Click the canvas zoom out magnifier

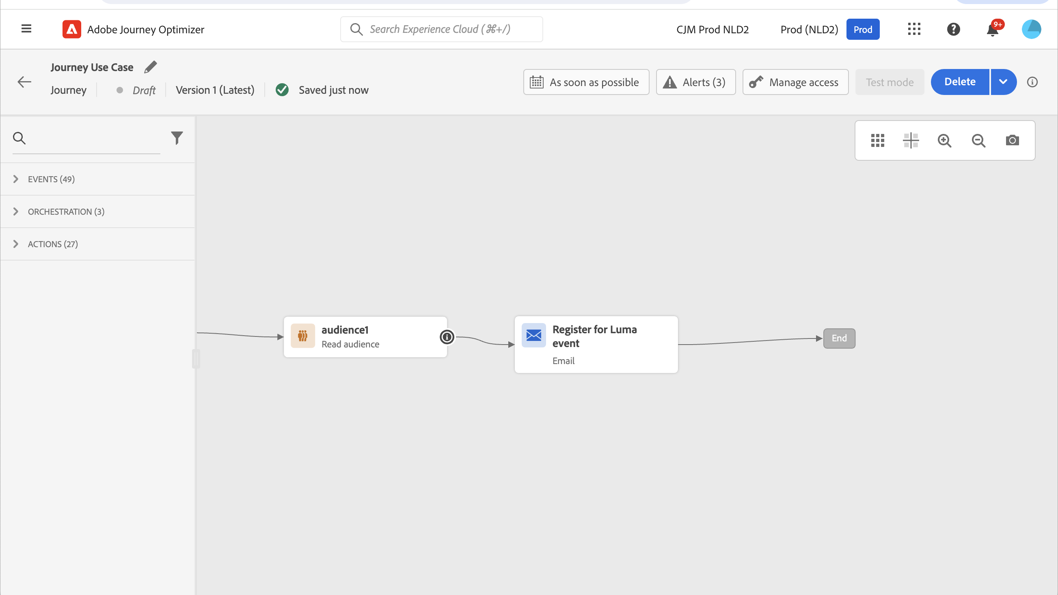pyautogui.click(x=978, y=140)
